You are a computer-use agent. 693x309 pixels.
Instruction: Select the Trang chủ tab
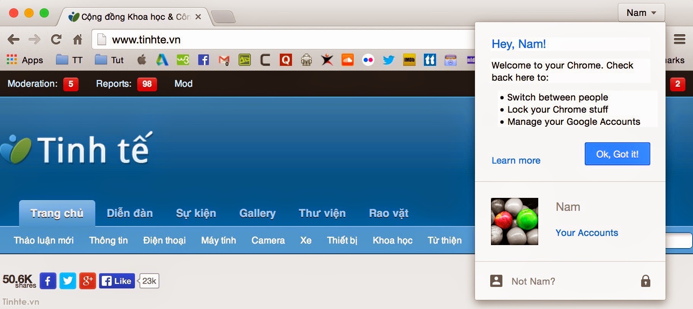pyautogui.click(x=57, y=213)
